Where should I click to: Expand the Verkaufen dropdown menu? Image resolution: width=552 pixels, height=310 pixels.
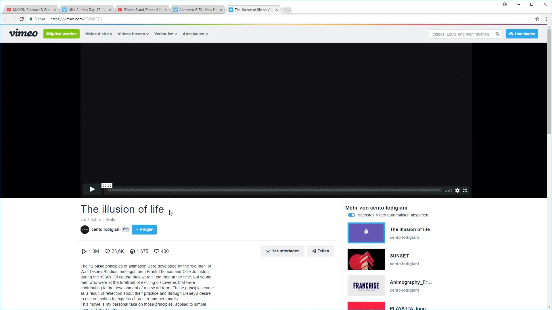point(165,34)
